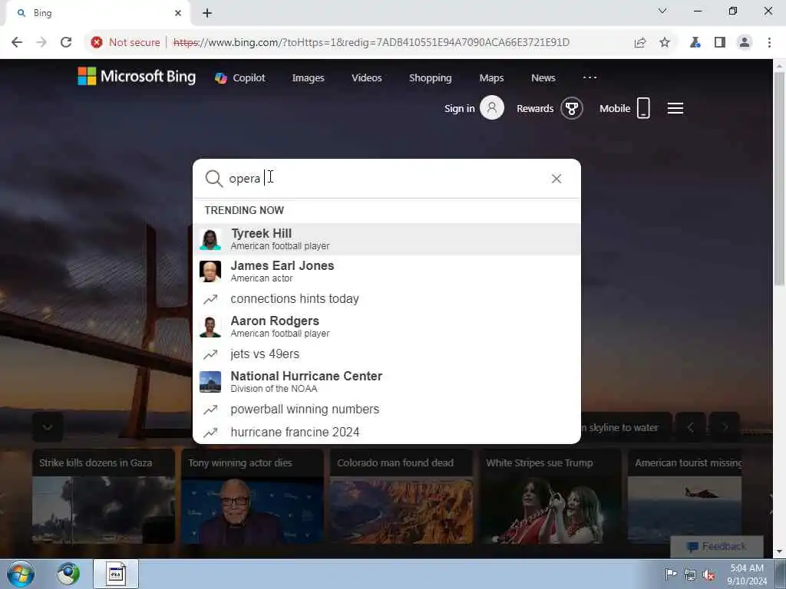Open Chrome three-dot menu
This screenshot has width=786, height=589.
(769, 43)
